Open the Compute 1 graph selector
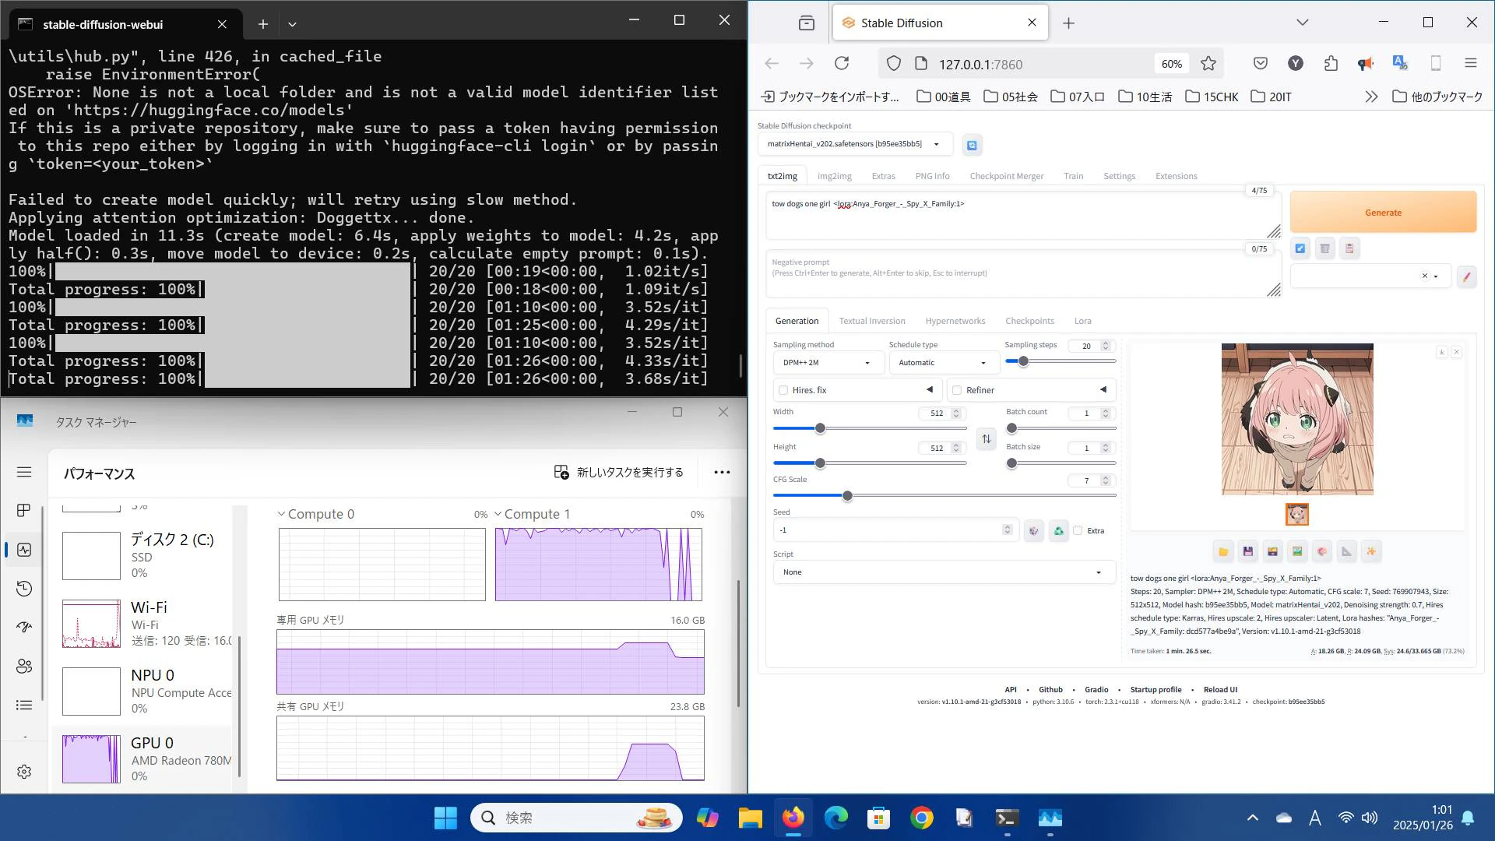The image size is (1495, 841). pos(533,514)
